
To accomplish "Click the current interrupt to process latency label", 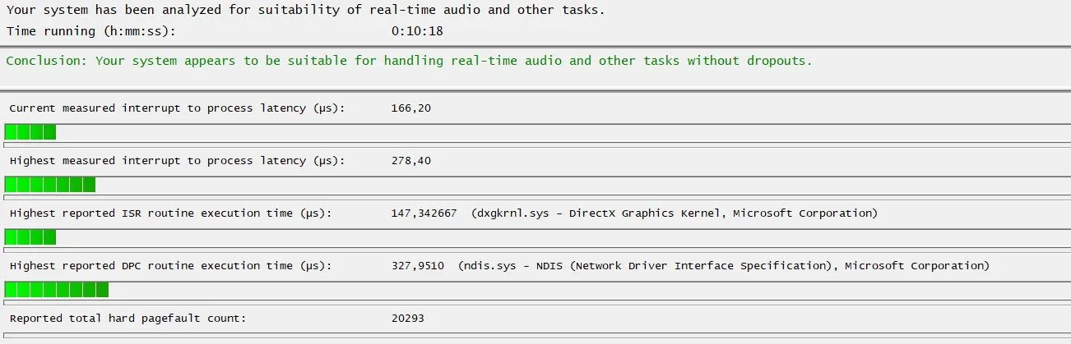I will click(x=177, y=108).
